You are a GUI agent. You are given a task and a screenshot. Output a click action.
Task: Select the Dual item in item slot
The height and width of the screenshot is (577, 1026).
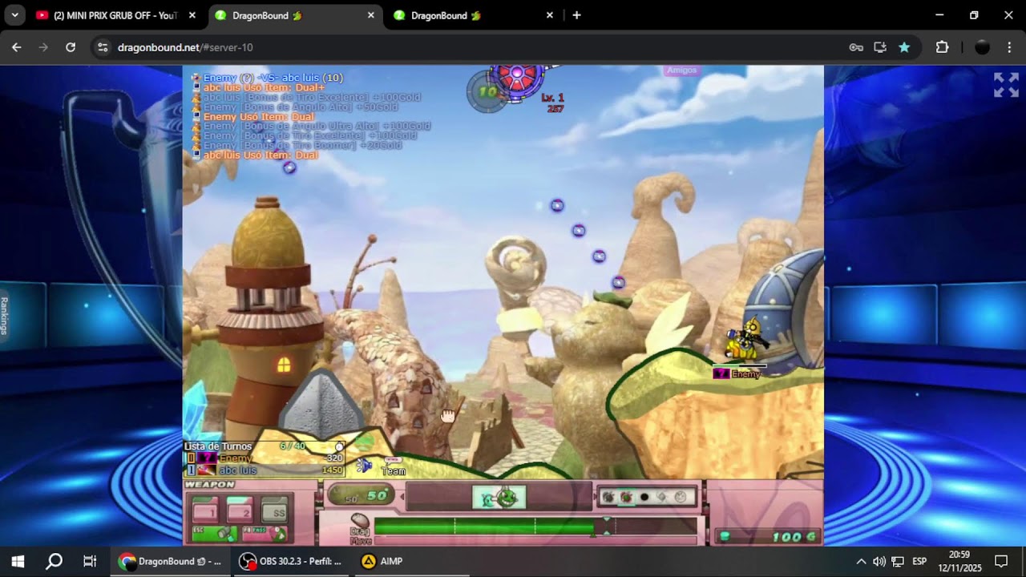[499, 498]
